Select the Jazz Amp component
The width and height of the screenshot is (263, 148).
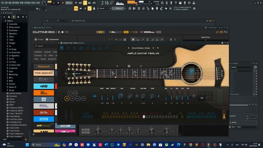[65, 126]
